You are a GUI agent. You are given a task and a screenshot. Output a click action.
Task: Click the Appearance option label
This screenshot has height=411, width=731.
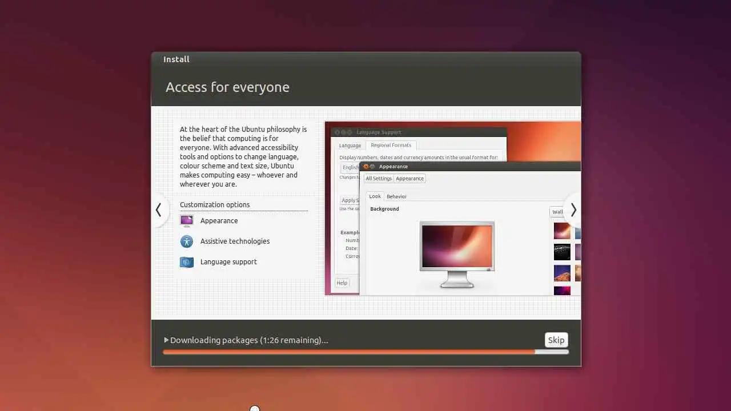click(x=219, y=221)
